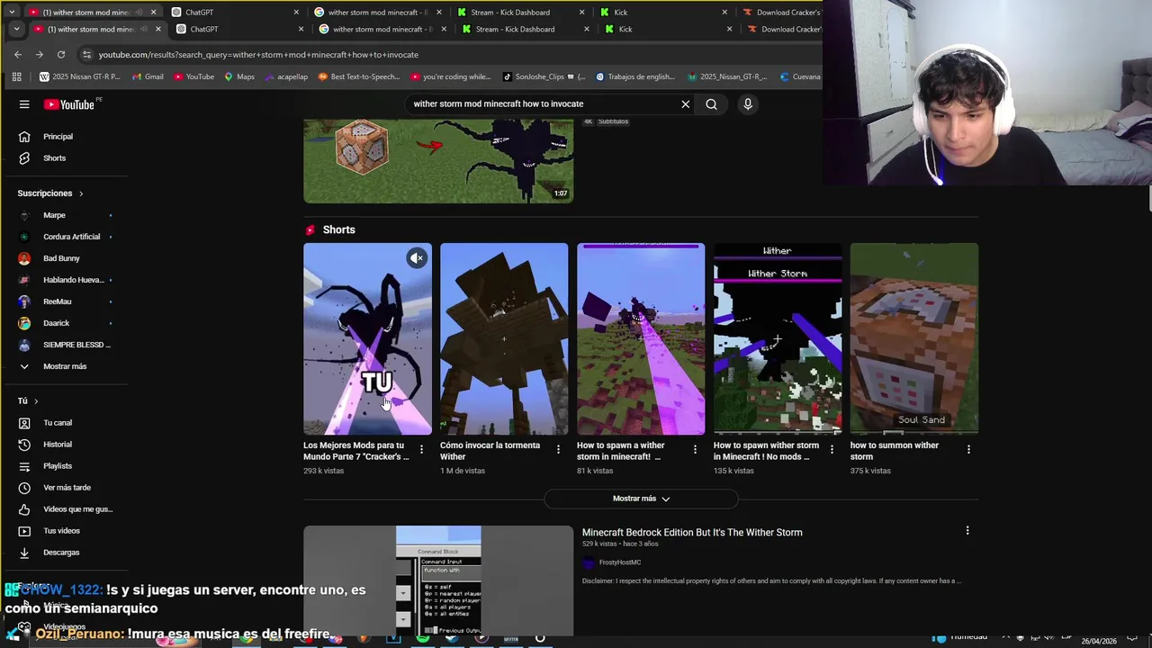
Task: Open the SonJoshe_Clips TikTok bookmark
Action: (544, 76)
